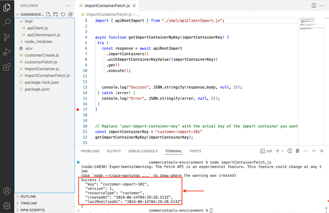
Task: Open apiClientImport.js in the explorer
Action: 44,35
